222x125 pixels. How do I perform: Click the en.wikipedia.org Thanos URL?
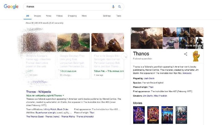(x=44, y=96)
